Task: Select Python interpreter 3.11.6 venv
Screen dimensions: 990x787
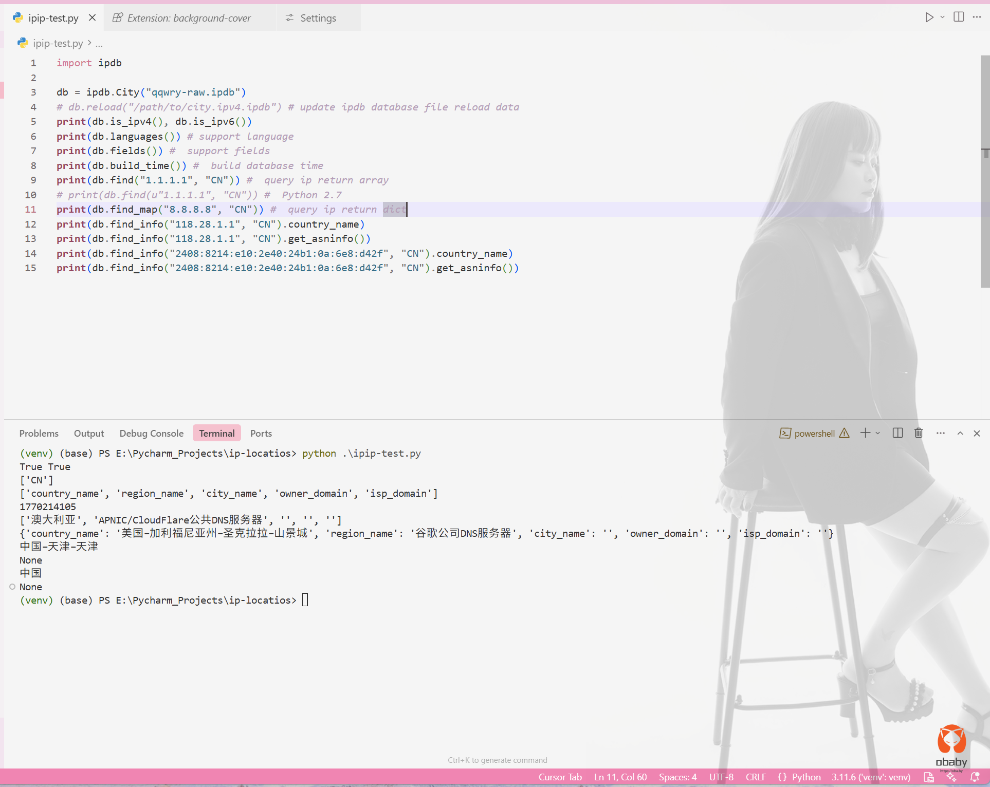Action: 871,777
